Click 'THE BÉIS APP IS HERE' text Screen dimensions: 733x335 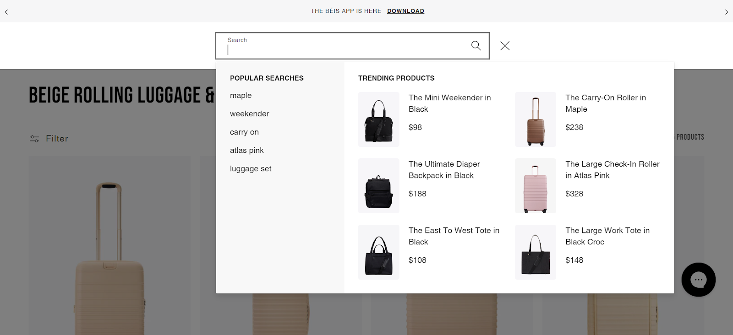pyautogui.click(x=346, y=11)
